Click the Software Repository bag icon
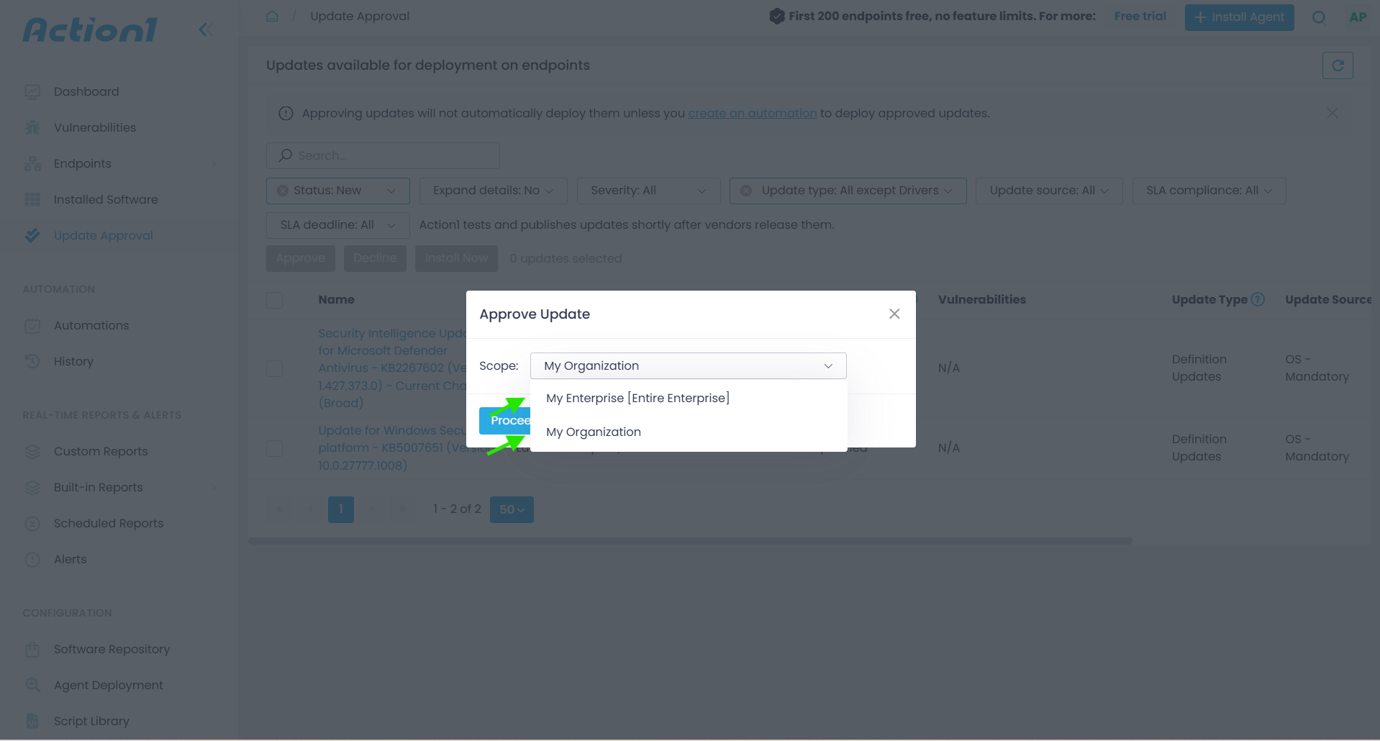Screen dimensions: 1380x741 (32, 649)
